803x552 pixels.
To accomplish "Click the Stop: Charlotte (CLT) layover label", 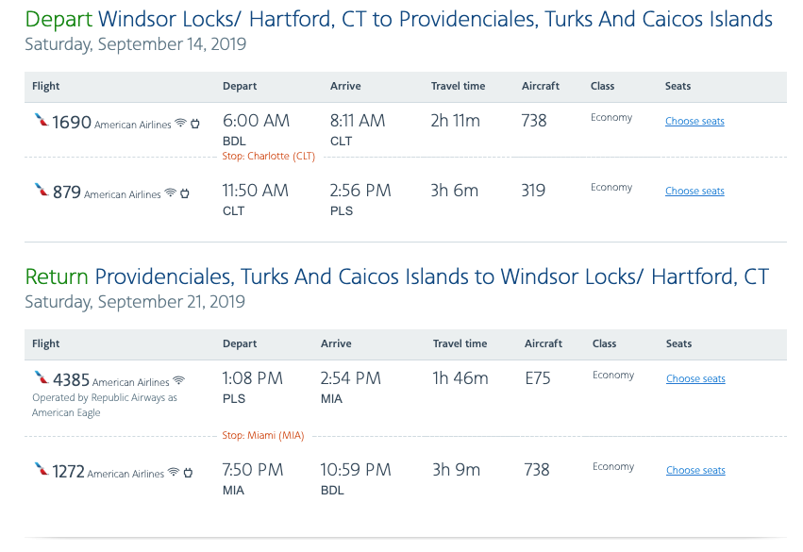I will coord(268,156).
